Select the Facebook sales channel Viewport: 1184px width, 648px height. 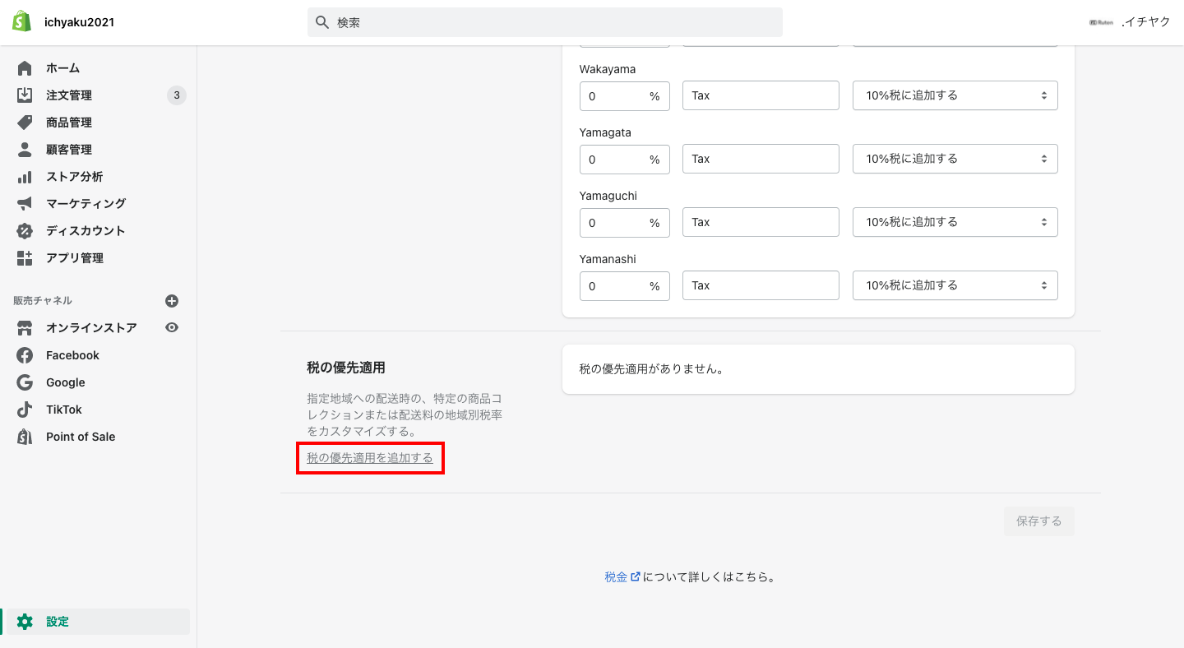[x=72, y=355]
